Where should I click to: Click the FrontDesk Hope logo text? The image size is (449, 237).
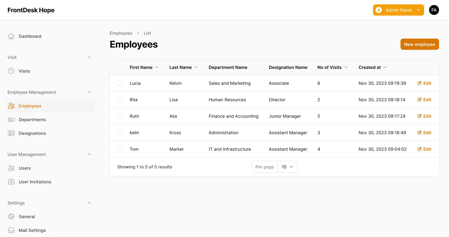coord(31,10)
